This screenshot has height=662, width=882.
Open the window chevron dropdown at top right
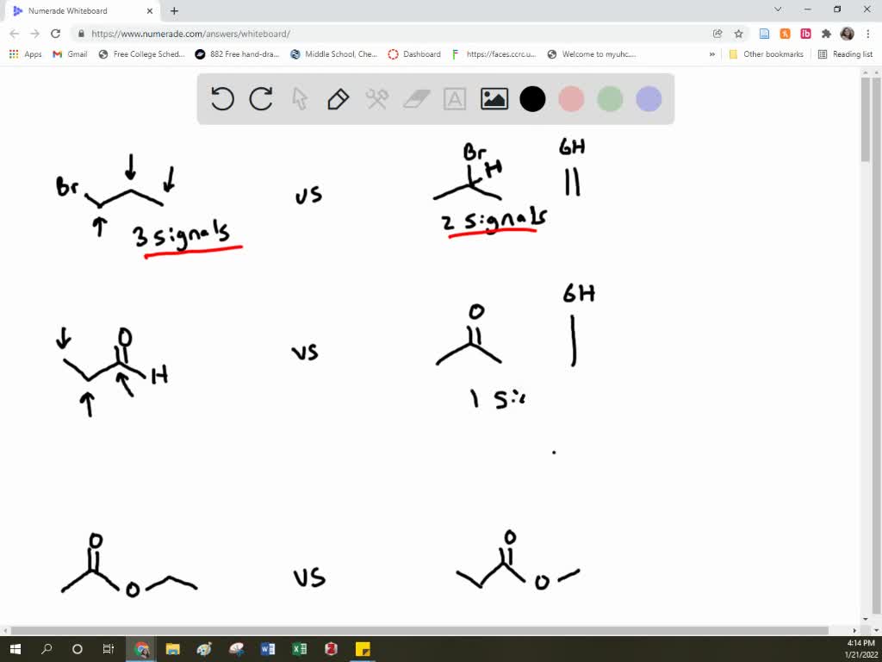point(777,10)
